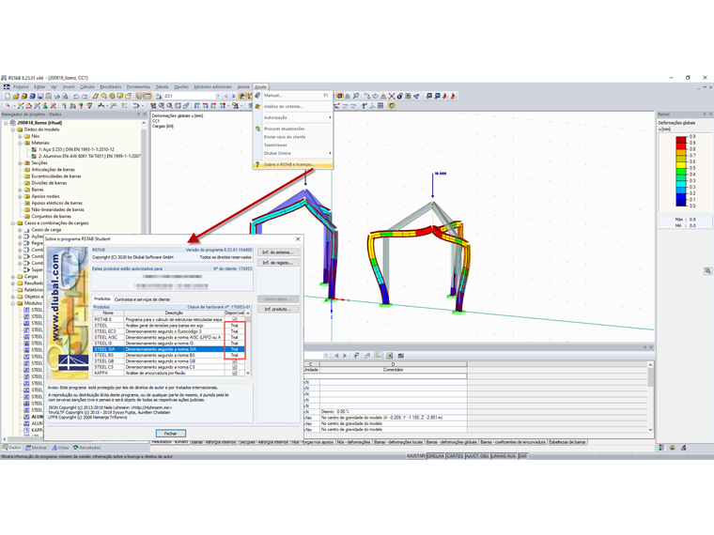The width and height of the screenshot is (714, 535).
Task: Collapse Casos e combinações de cargass node
Action: [x=13, y=223]
